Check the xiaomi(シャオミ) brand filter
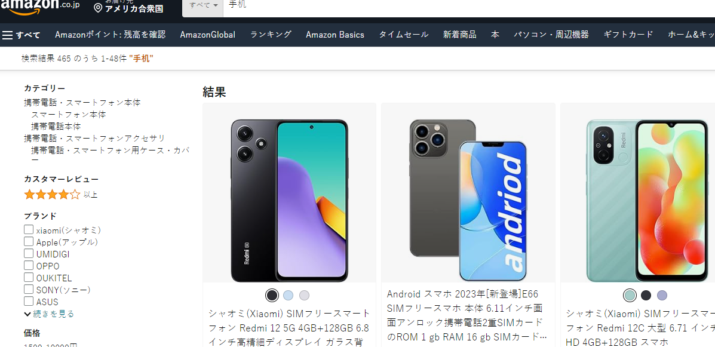 pyautogui.click(x=29, y=230)
